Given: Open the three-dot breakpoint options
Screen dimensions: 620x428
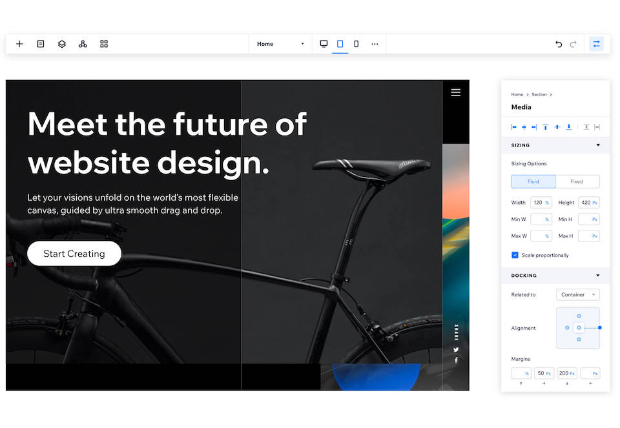Looking at the screenshot, I should pos(375,44).
